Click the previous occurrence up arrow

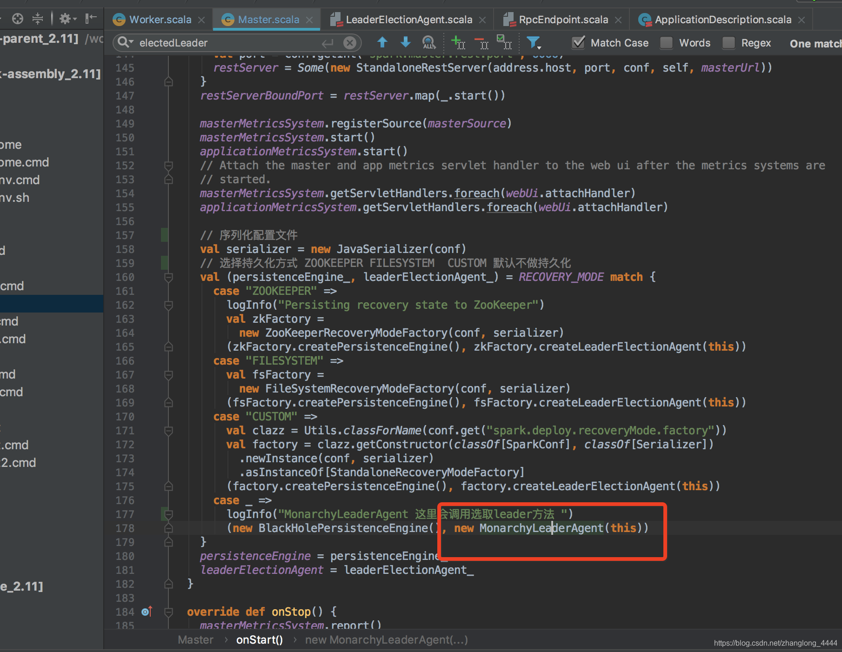point(382,42)
